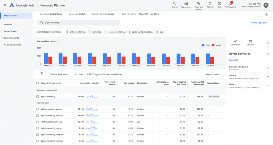
Task: View trend sparkline for digital marketing course
Action: tap(92, 128)
